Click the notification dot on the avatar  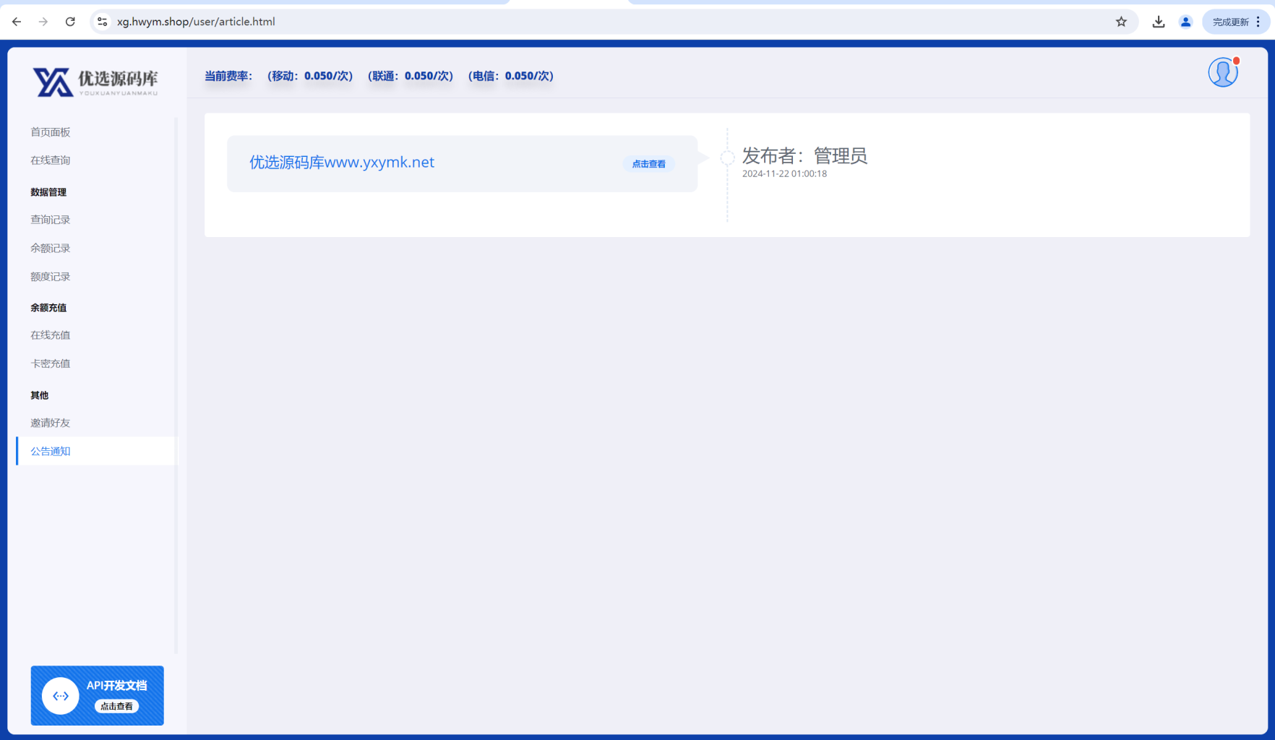click(x=1237, y=61)
